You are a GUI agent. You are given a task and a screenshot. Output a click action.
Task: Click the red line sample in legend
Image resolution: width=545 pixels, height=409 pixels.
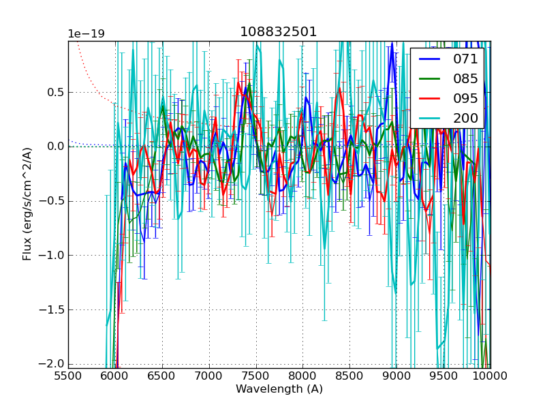click(x=429, y=98)
